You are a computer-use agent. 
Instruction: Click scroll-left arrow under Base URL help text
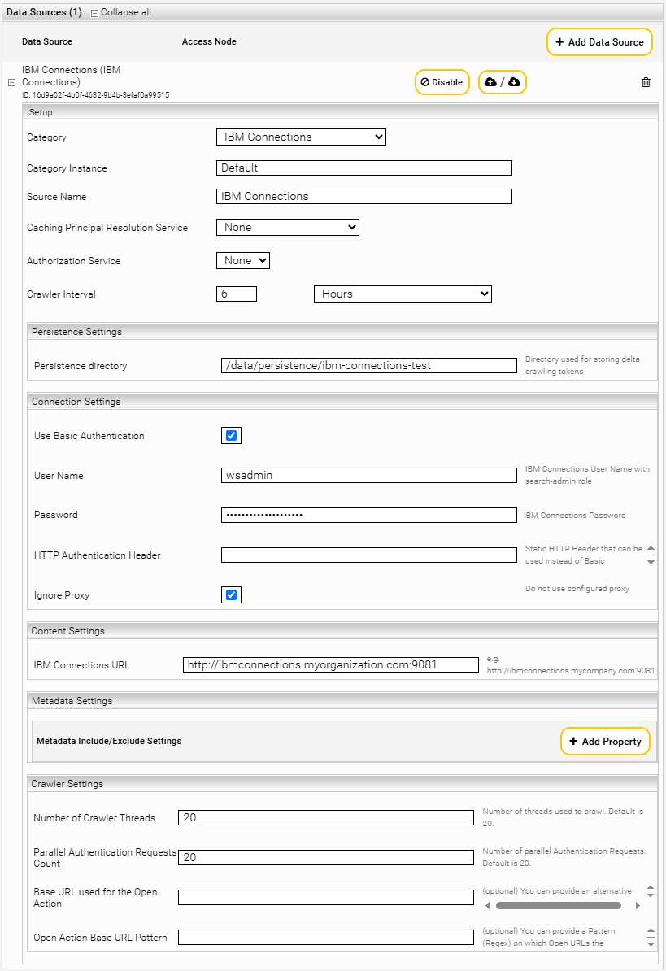[488, 905]
